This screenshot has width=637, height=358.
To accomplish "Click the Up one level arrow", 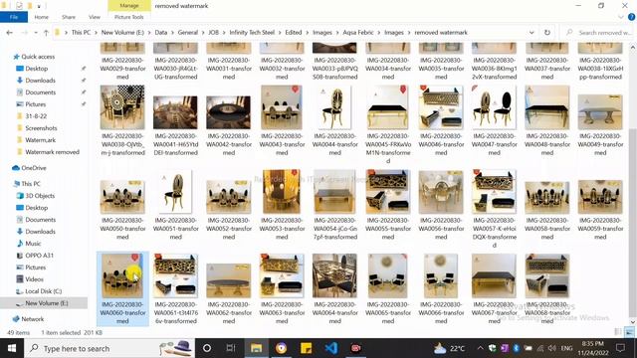I will (x=46, y=33).
